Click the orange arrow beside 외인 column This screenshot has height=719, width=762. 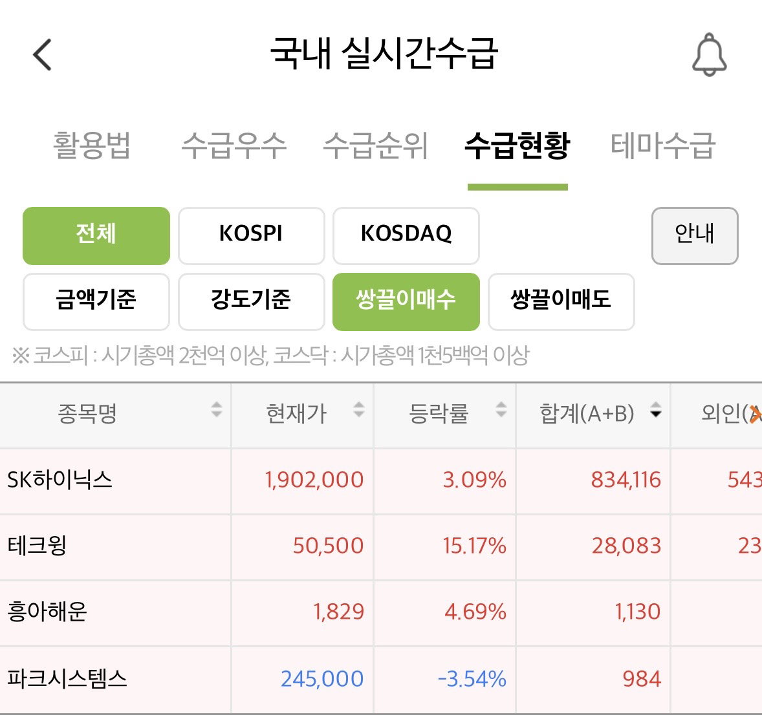tap(756, 414)
